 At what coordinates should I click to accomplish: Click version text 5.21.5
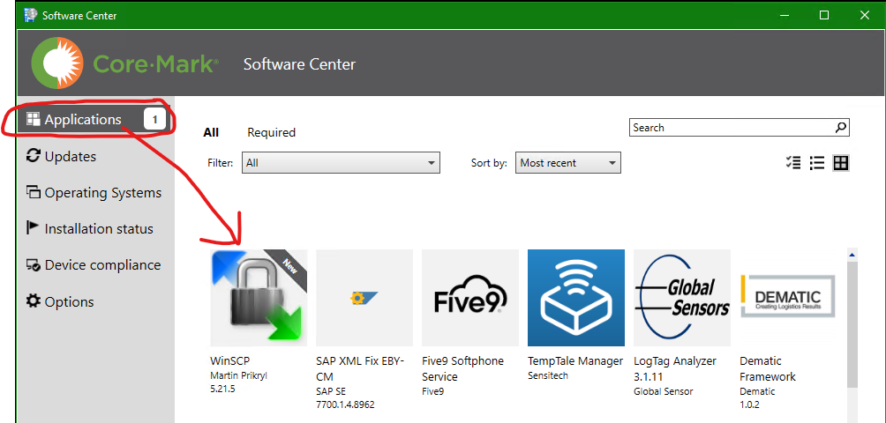[x=222, y=390]
